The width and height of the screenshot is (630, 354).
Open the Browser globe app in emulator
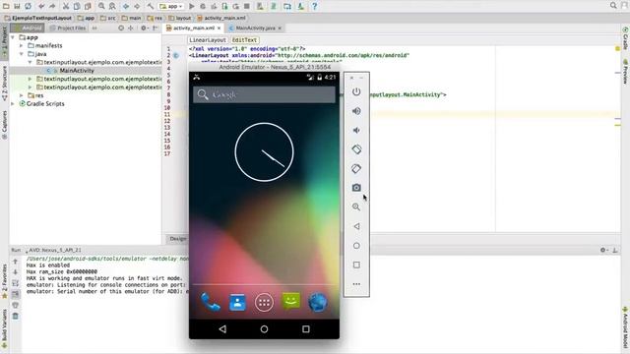[318, 302]
